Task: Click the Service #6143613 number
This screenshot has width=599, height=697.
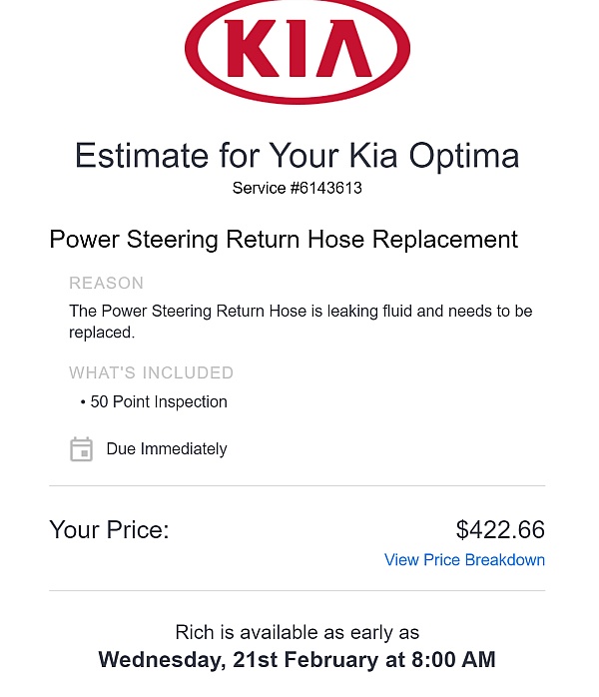Action: pyautogui.click(x=298, y=188)
